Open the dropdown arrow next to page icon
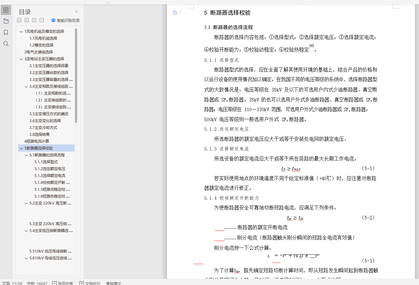This screenshot has height=285, width=419. pyautogui.click(x=180, y=12)
